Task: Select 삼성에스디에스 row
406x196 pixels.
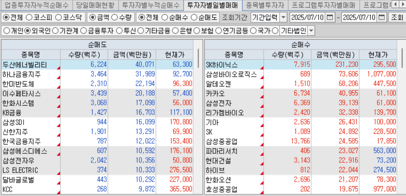Action: (97, 151)
